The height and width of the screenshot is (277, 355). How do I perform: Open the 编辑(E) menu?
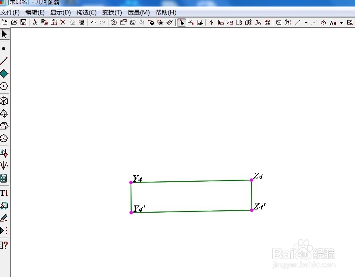[35, 12]
